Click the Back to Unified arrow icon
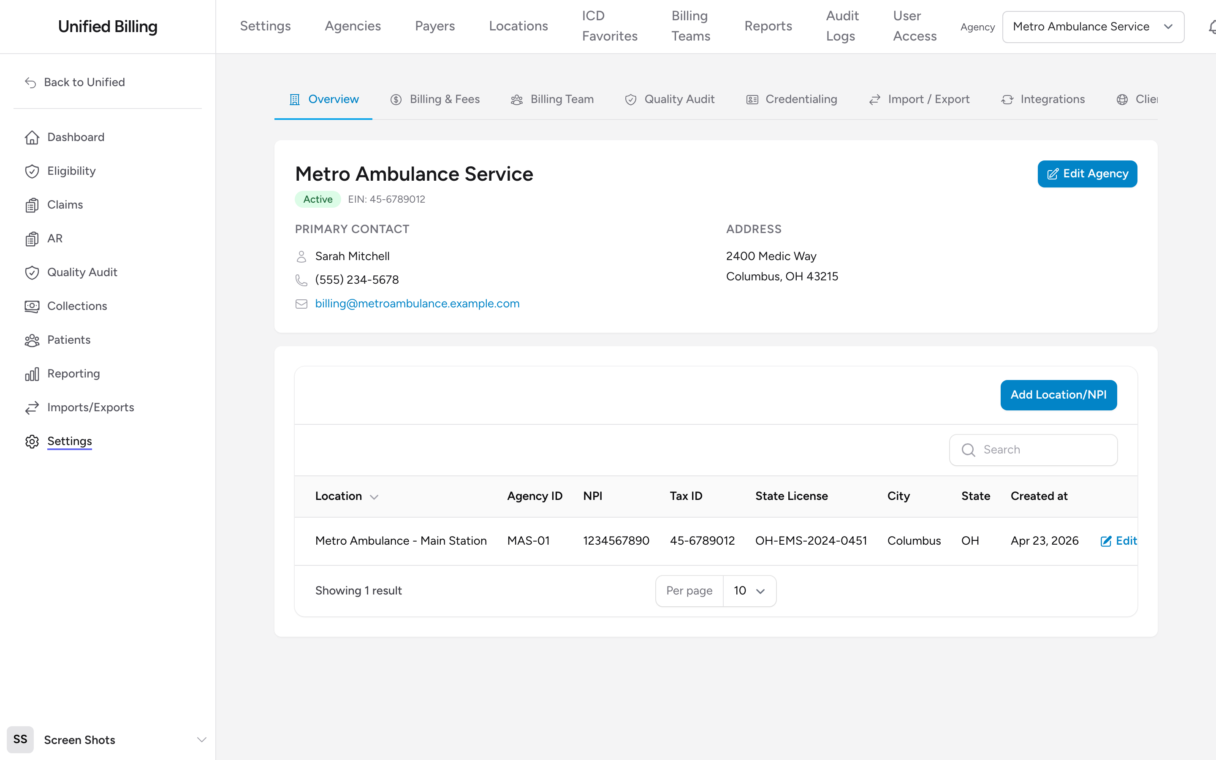The image size is (1216, 760). coord(31,82)
